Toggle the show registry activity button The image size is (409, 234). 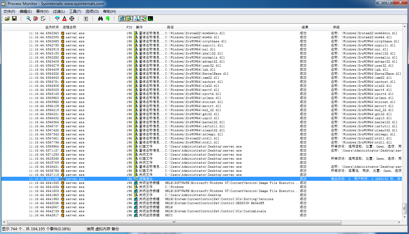point(122,19)
